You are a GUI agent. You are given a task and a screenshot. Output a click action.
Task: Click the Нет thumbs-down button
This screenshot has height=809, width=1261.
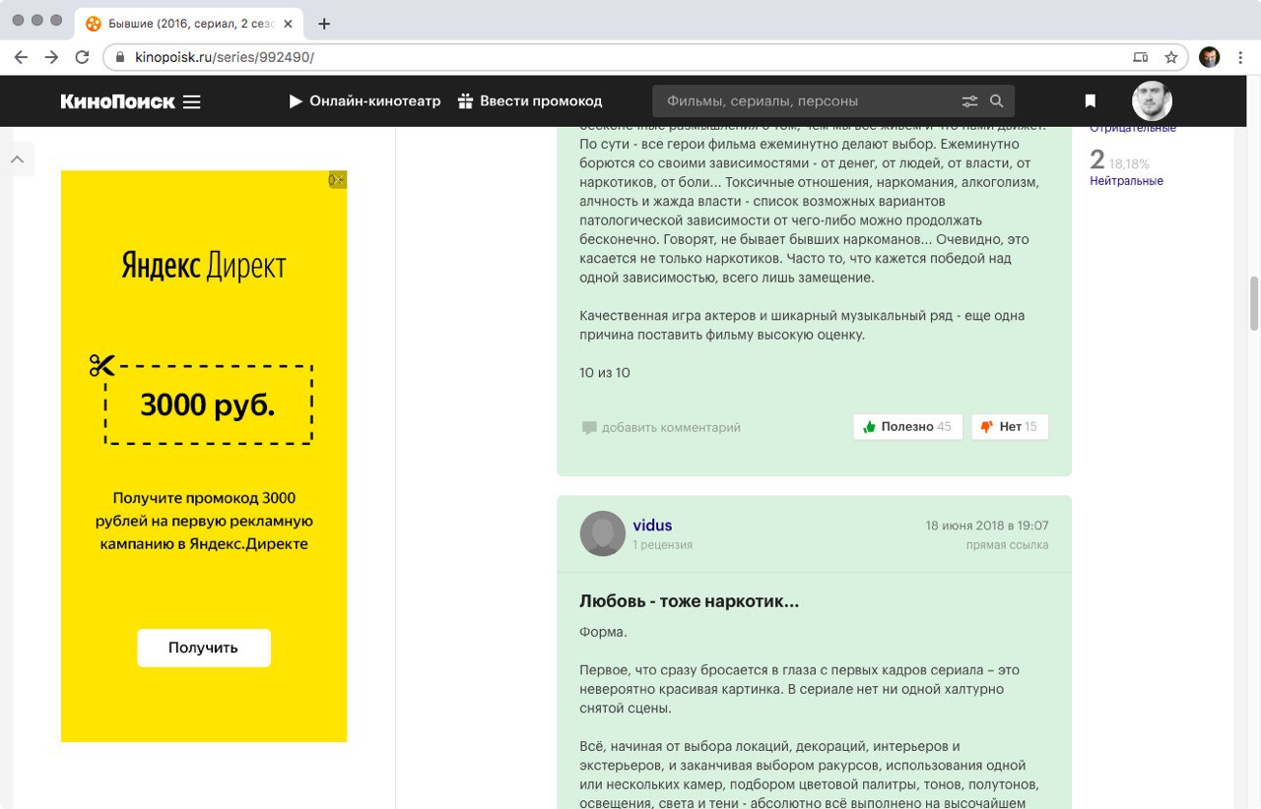tap(1010, 426)
